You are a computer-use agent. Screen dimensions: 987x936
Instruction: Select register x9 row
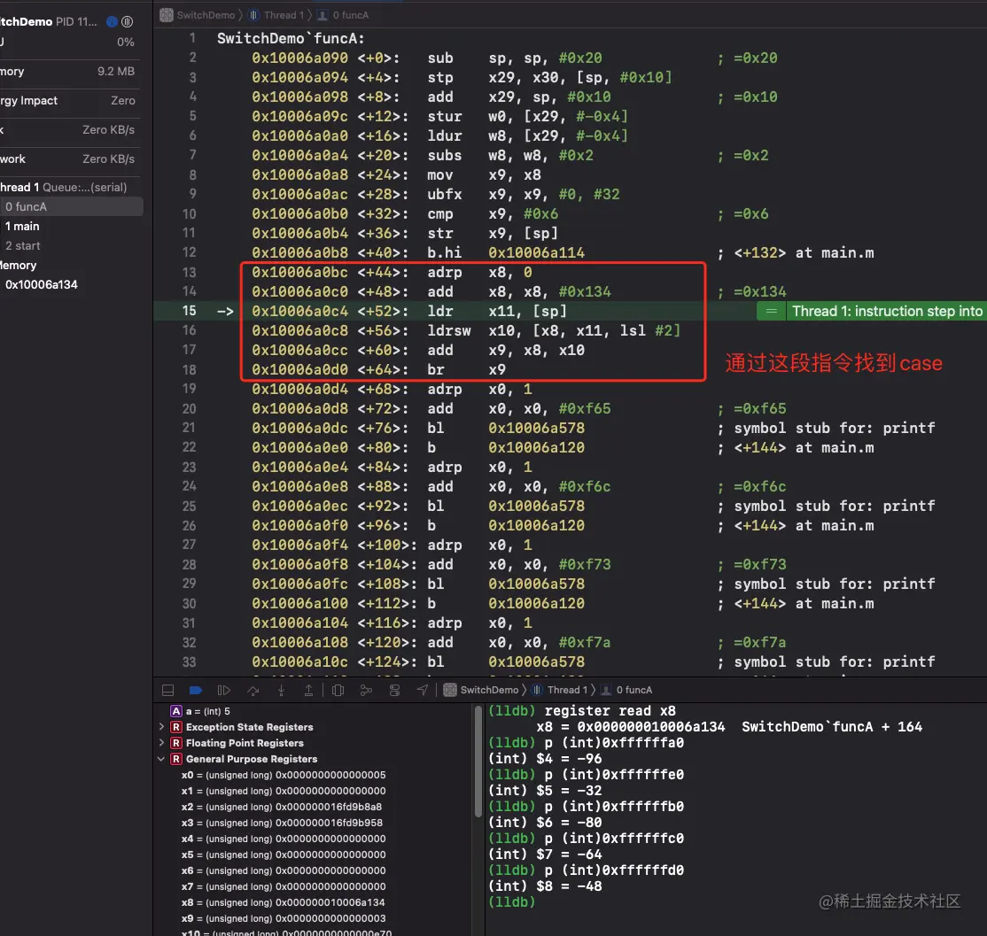284,918
